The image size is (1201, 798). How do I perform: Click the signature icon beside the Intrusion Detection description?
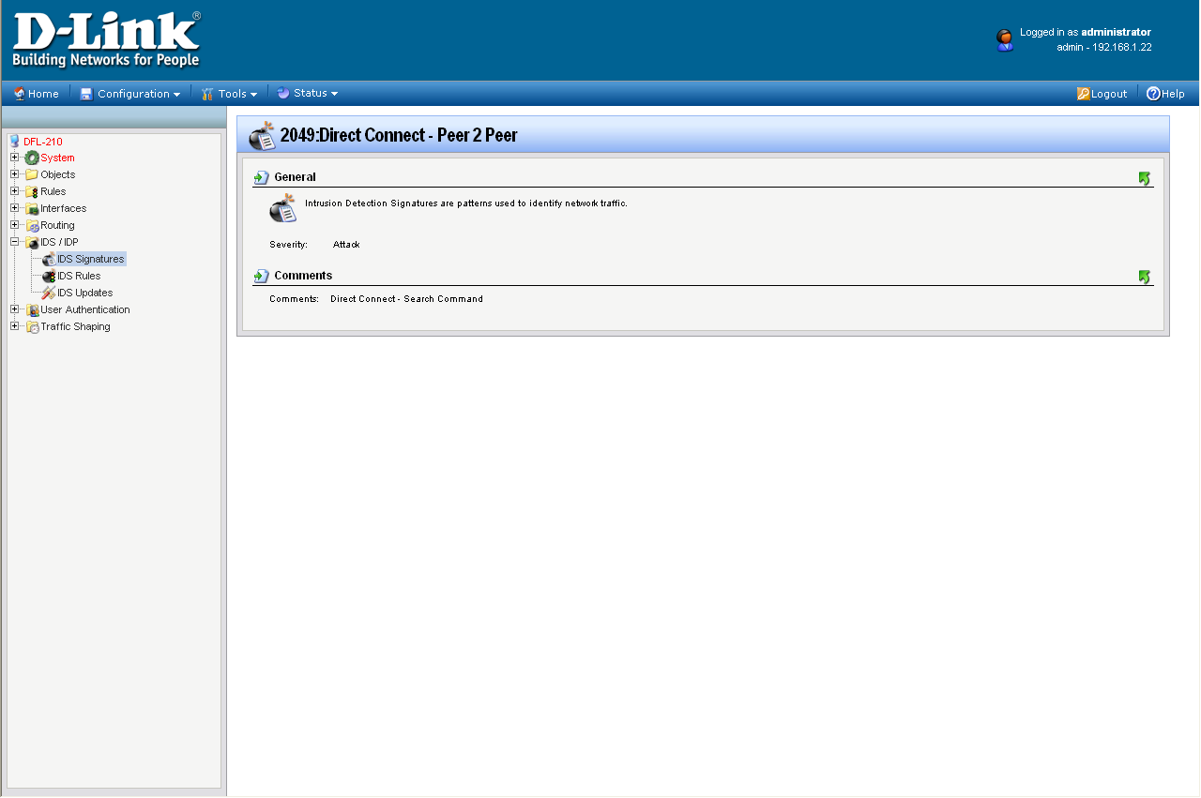tap(283, 209)
